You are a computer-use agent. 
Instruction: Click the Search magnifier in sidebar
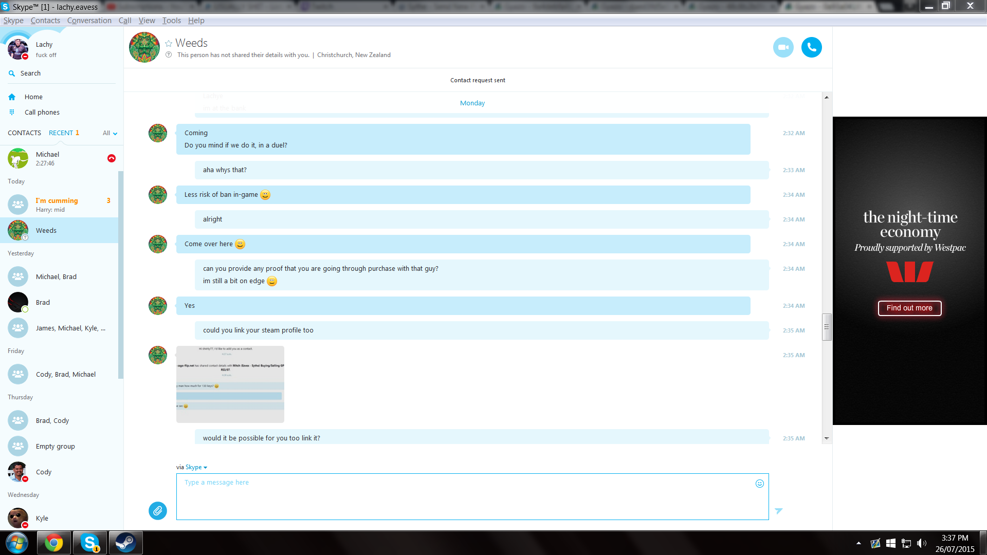pyautogui.click(x=12, y=73)
